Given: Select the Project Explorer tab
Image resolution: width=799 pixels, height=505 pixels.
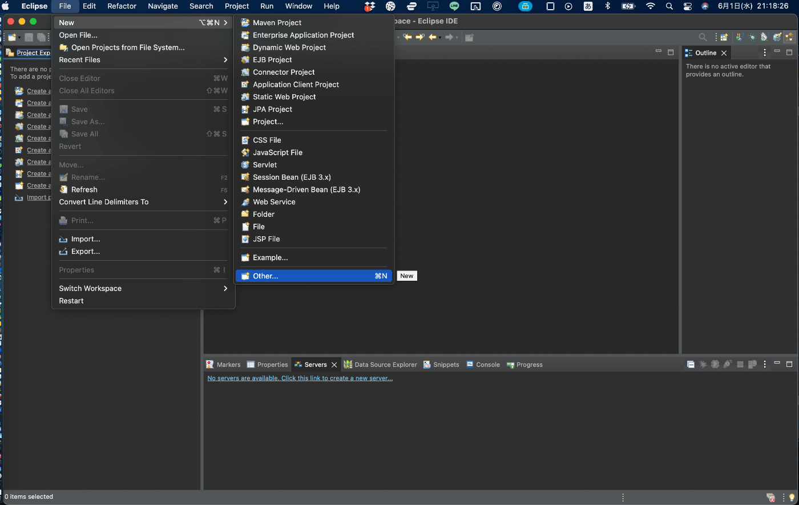Looking at the screenshot, I should [29, 52].
